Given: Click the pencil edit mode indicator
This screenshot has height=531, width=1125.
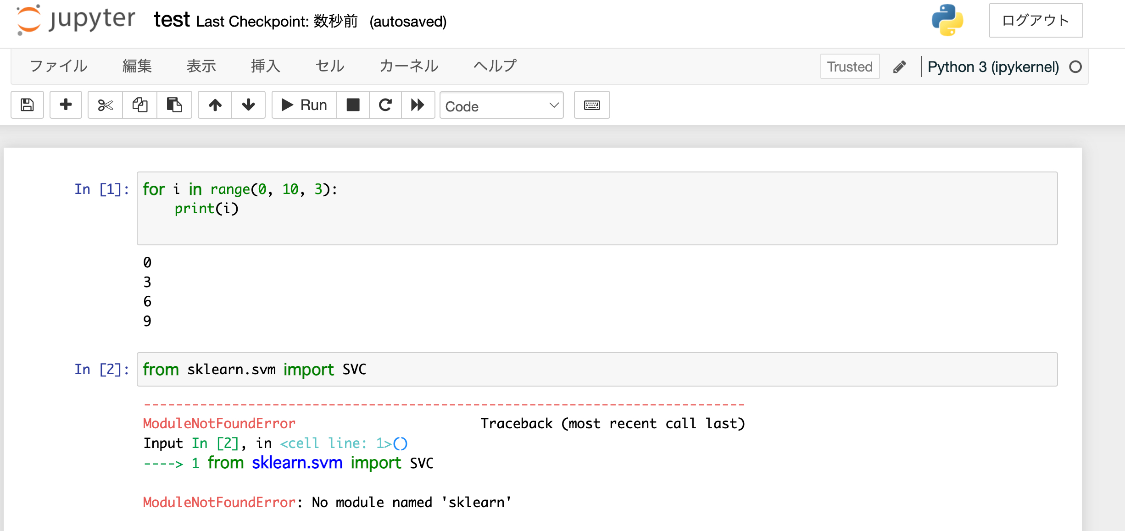Looking at the screenshot, I should [x=899, y=67].
